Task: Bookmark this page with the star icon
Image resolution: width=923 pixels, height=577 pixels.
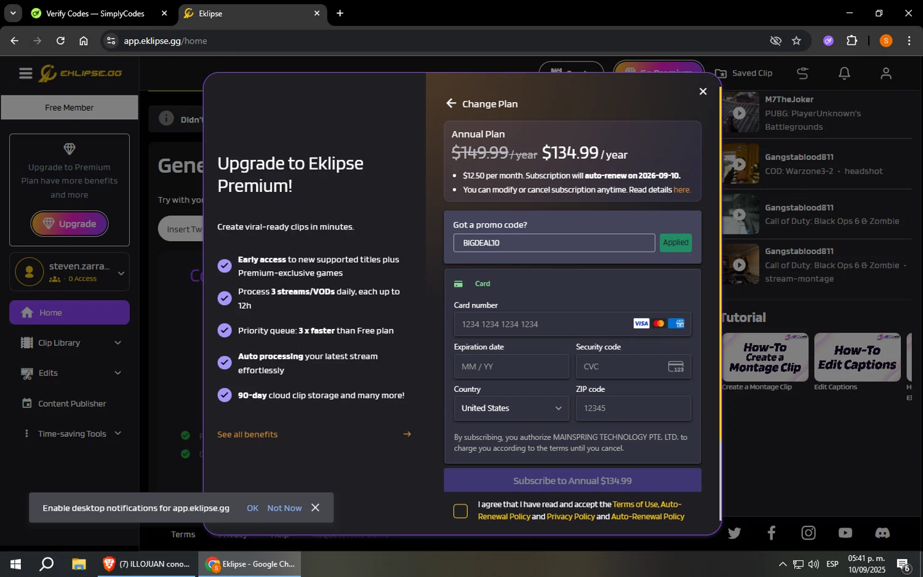Action: (x=796, y=41)
